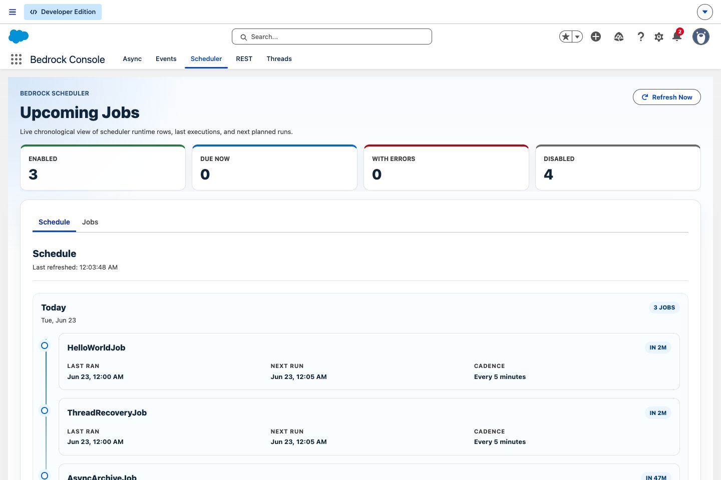Open the Trailhead guidance icon
Image resolution: width=721 pixels, height=480 pixels.
(x=619, y=36)
